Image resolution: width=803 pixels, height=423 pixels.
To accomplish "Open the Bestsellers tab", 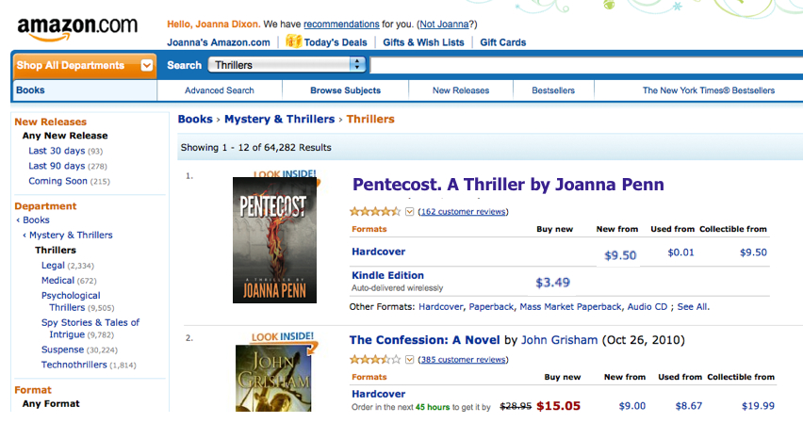I will (553, 90).
